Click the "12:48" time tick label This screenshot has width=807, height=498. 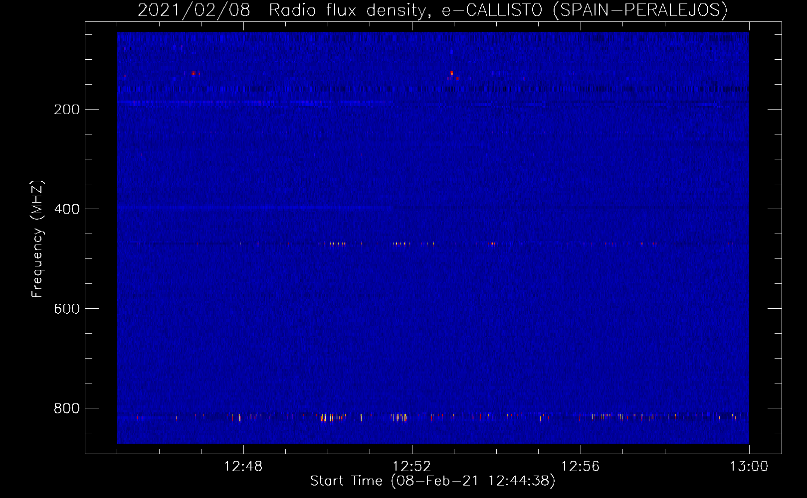(243, 467)
